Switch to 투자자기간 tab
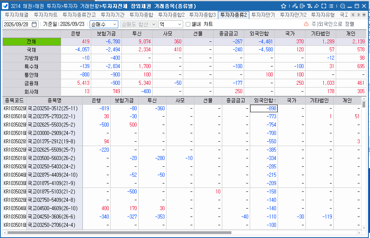Image resolution: width=370 pixels, height=238 pixels. [113, 15]
